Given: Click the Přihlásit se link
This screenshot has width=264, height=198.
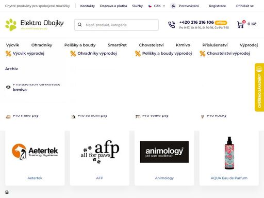Looking at the screenshot, I should click(x=245, y=6).
